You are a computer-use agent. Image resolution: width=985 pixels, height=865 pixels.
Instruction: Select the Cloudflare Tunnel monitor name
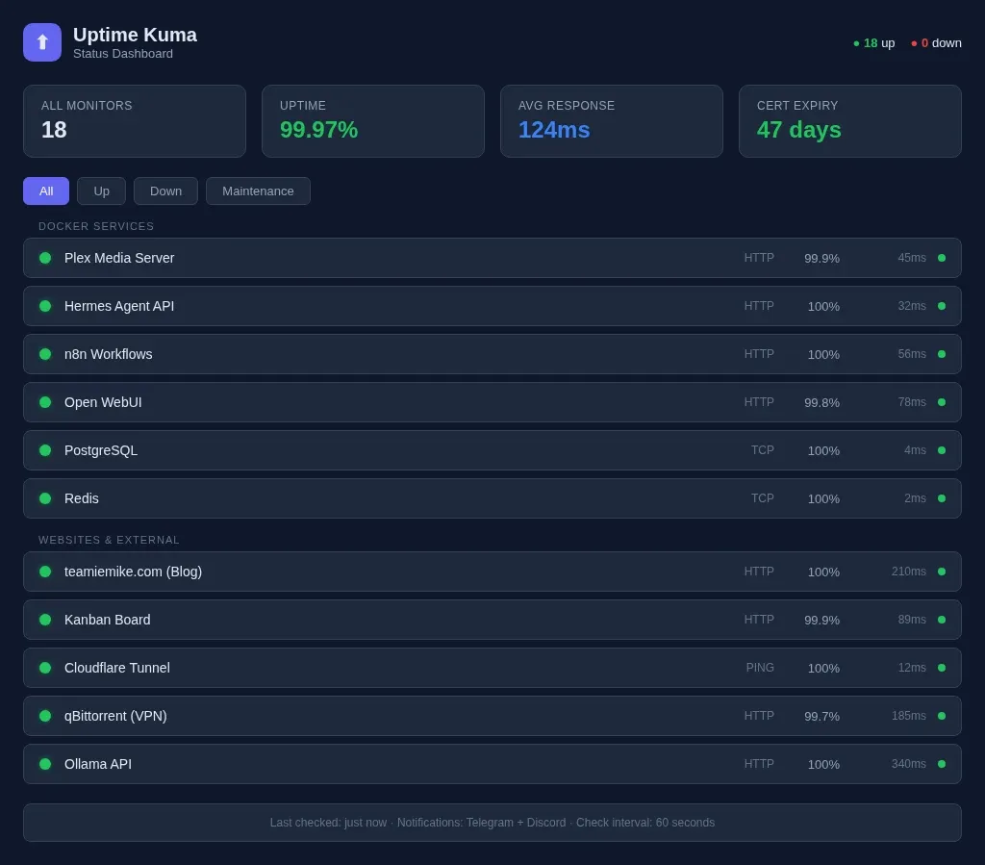coord(117,668)
